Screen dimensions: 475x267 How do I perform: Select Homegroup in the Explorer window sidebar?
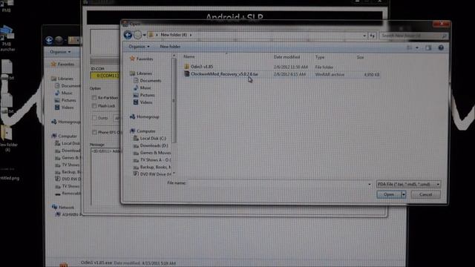[69, 122]
